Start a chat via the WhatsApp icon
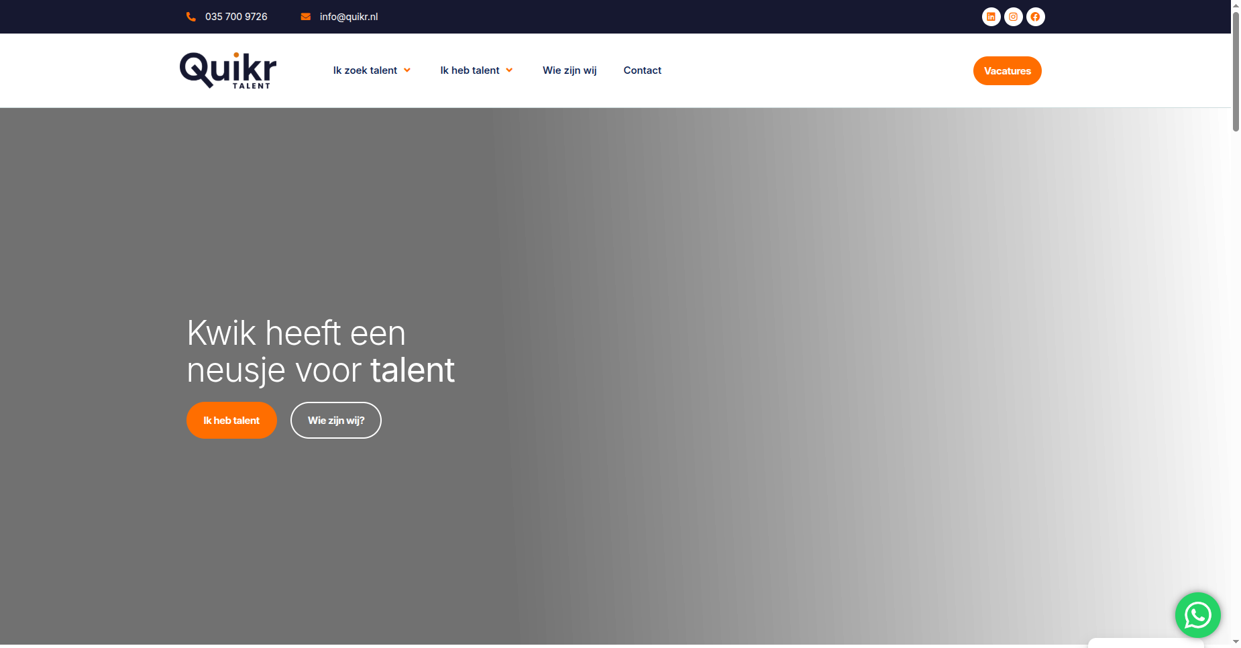1241x648 pixels. point(1197,615)
